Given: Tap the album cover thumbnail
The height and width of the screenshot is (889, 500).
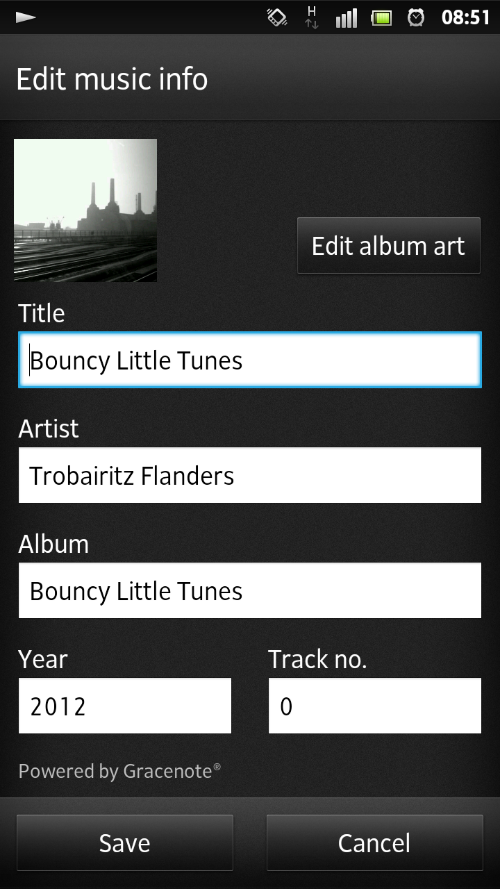Looking at the screenshot, I should tap(85, 210).
